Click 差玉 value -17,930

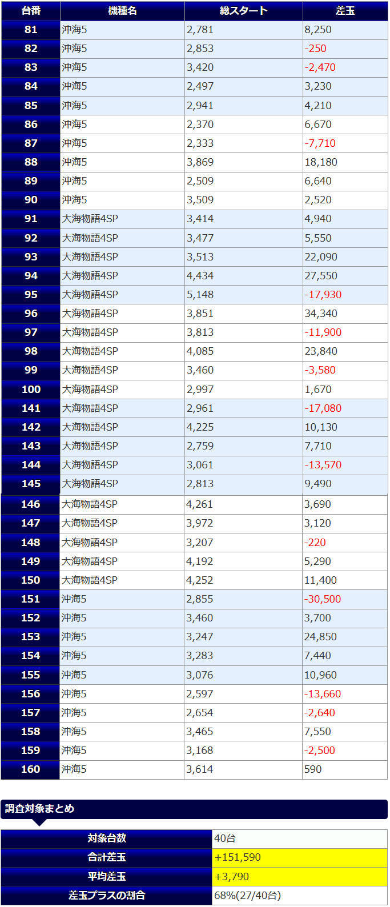pos(323,295)
